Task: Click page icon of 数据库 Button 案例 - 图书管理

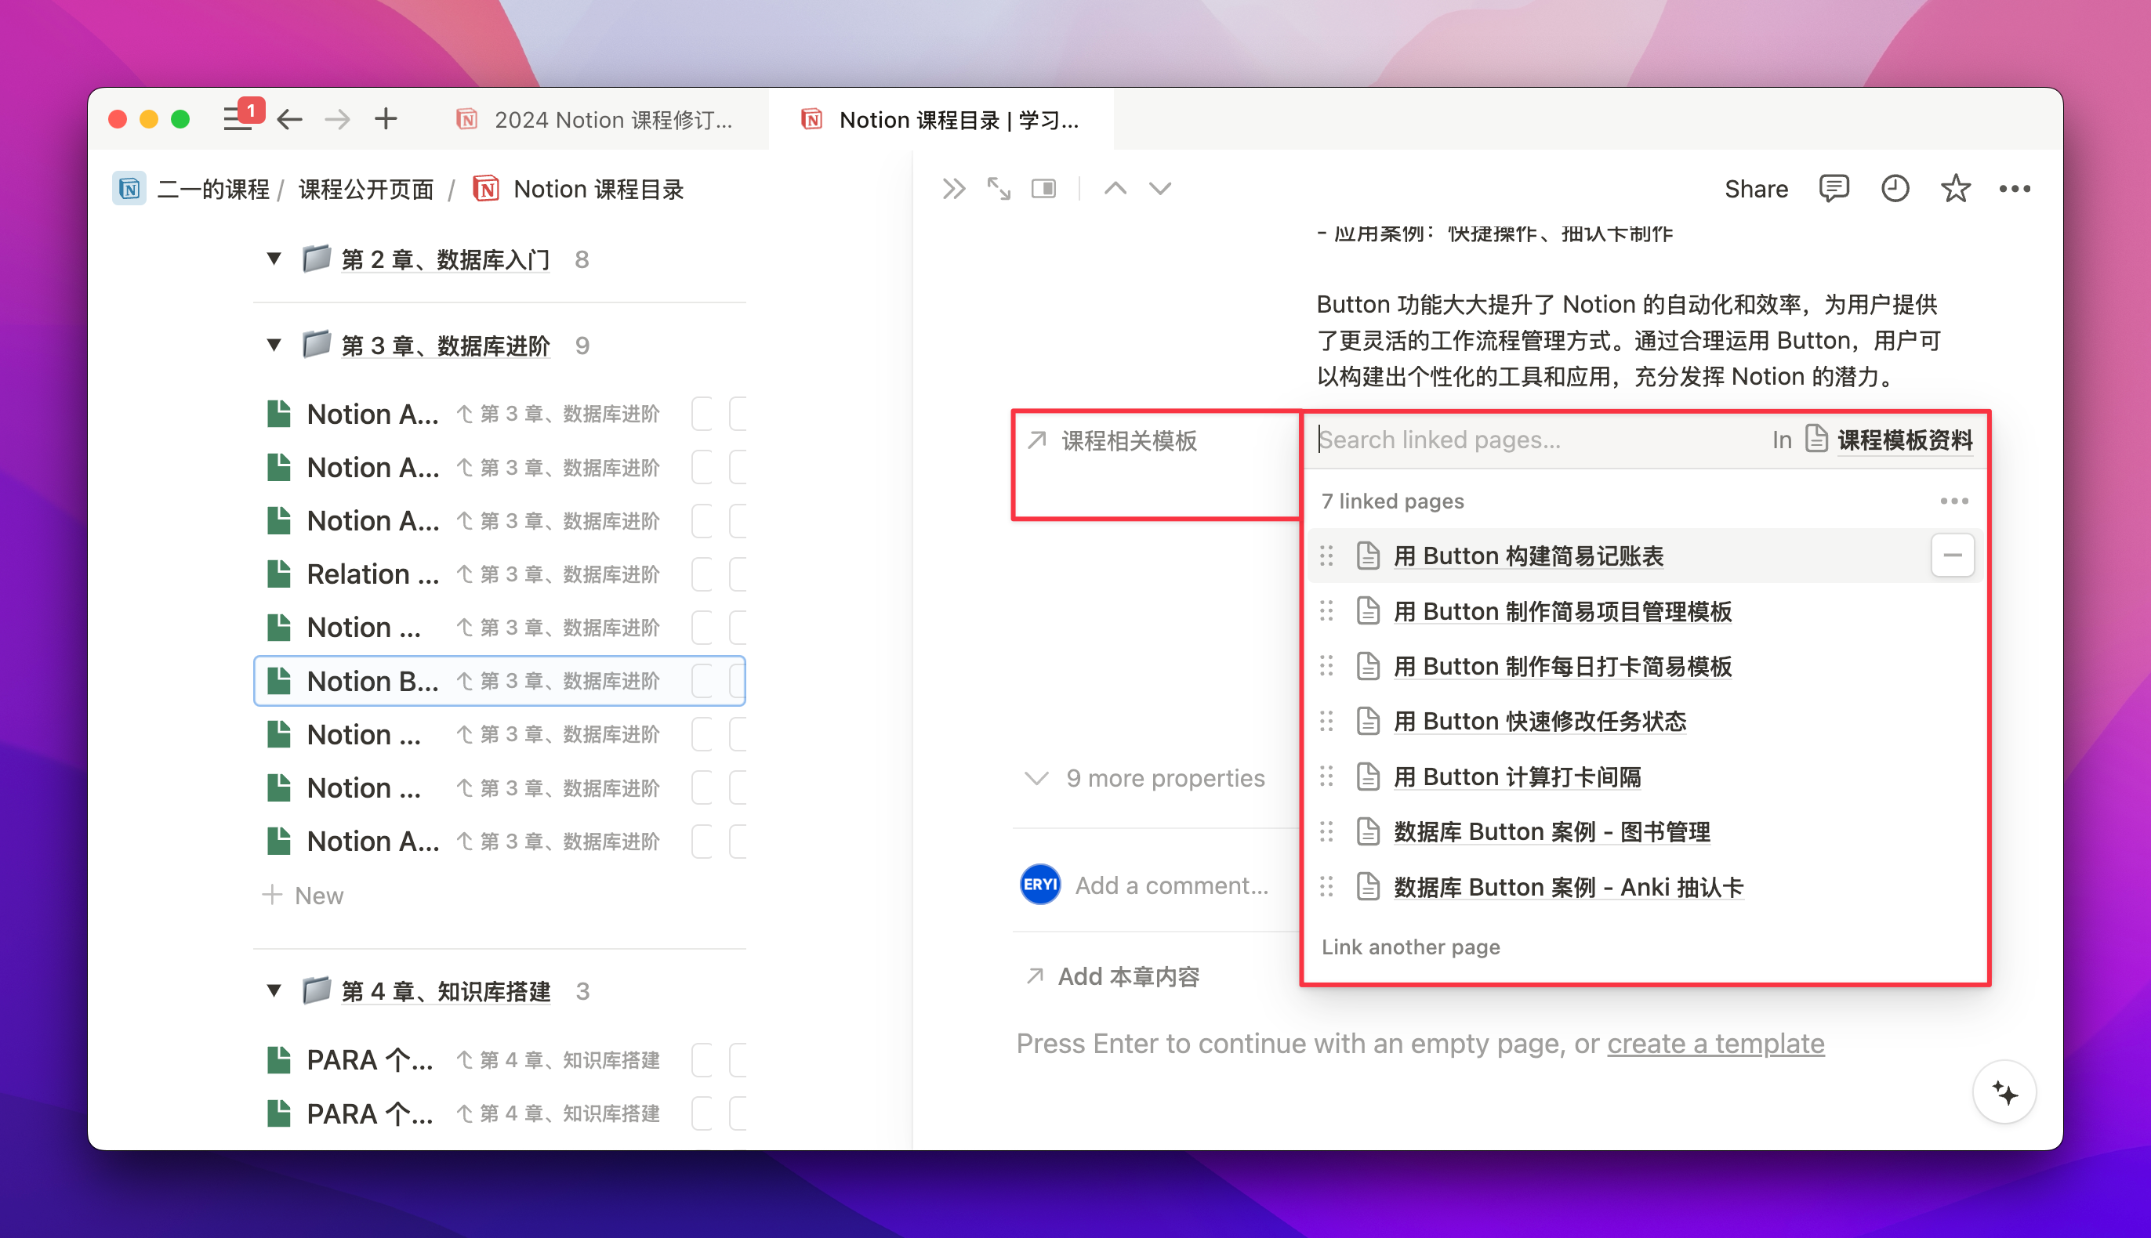Action: 1368,831
